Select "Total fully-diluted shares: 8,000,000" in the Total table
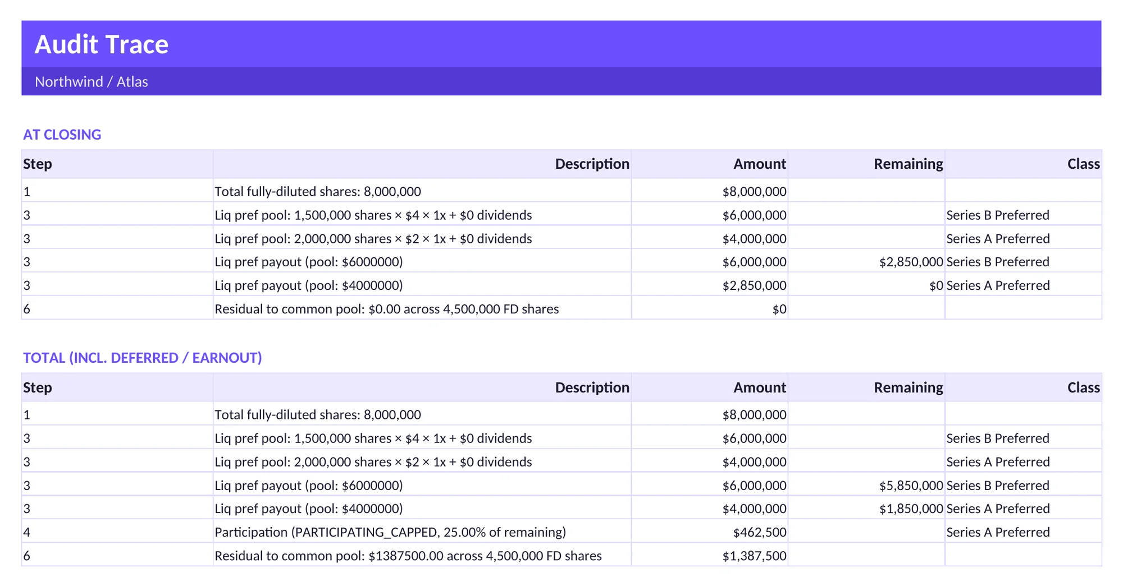The width and height of the screenshot is (1123, 587). 318,414
